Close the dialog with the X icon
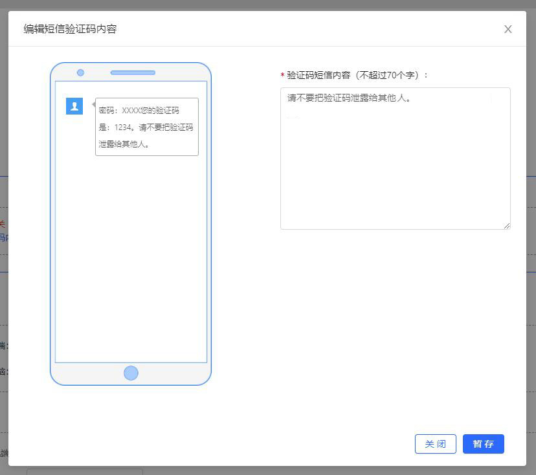 pyautogui.click(x=508, y=29)
